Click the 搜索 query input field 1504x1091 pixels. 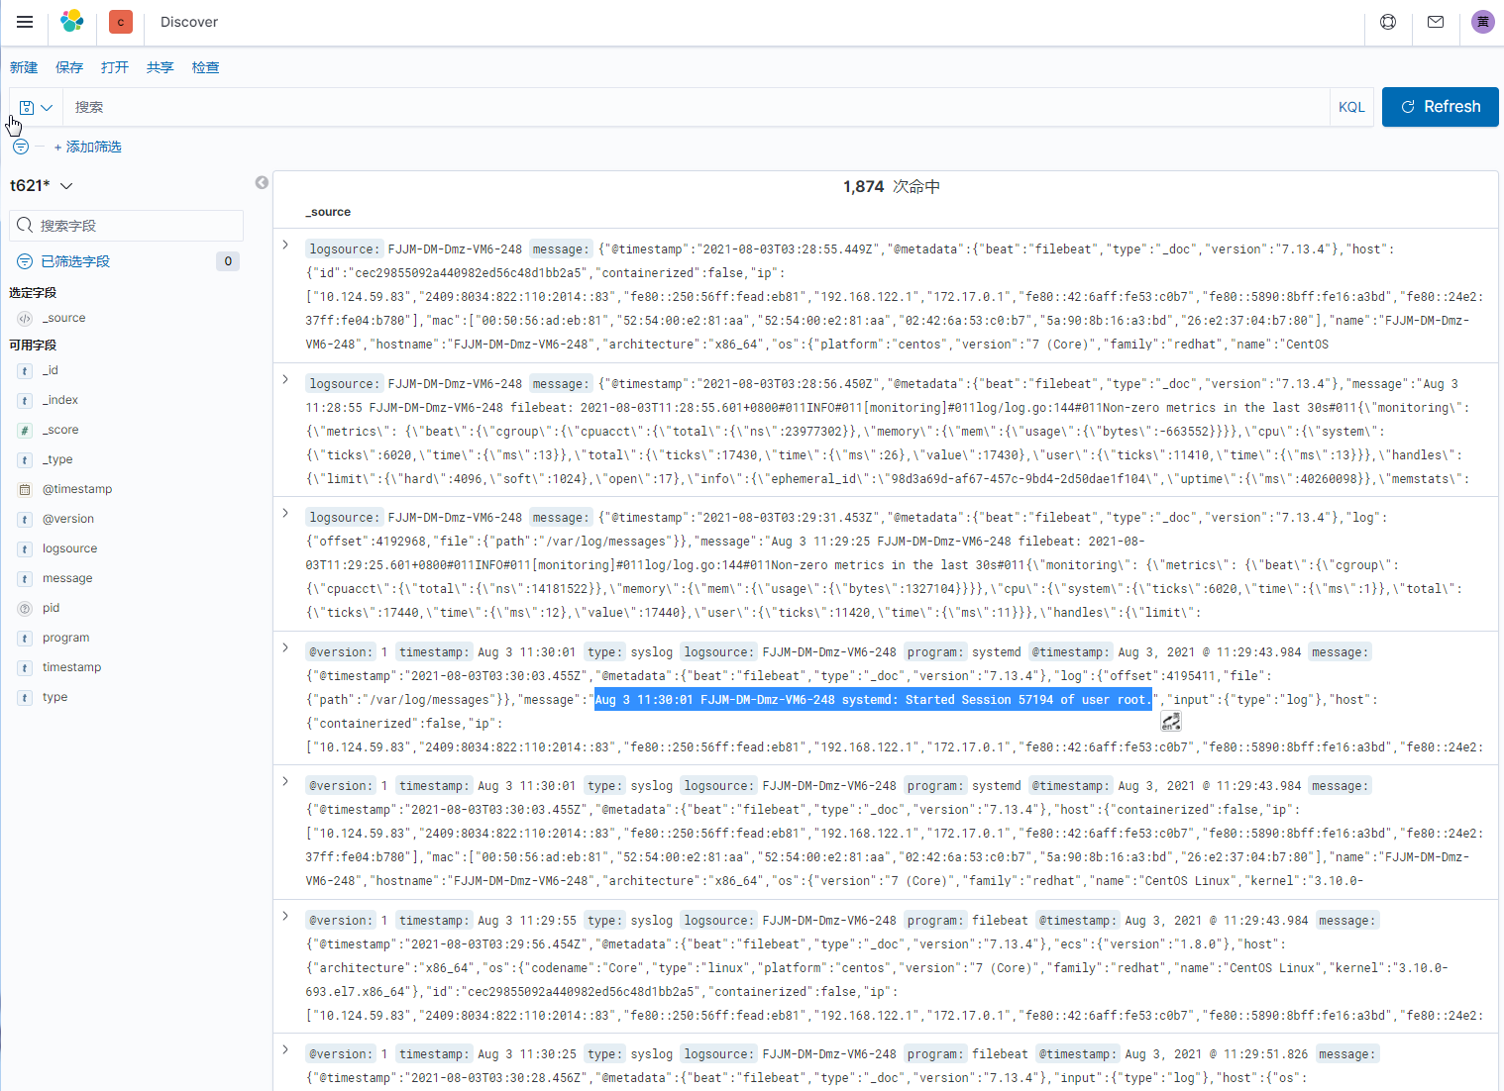697,107
